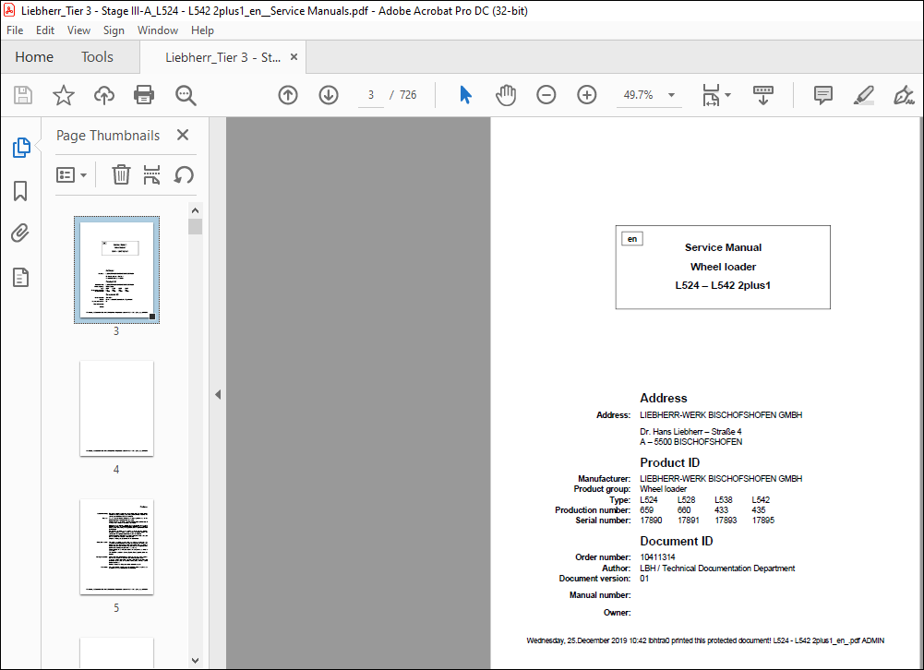
Task: Open the Edit menu
Action: [x=45, y=30]
